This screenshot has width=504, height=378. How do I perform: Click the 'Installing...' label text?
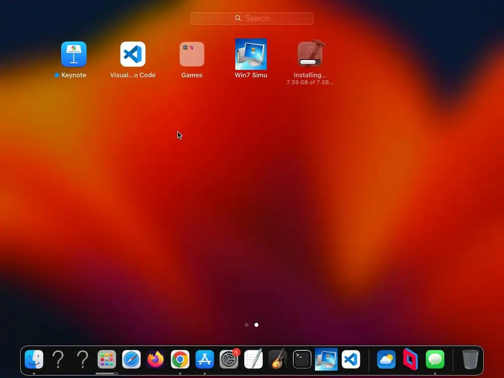click(310, 75)
